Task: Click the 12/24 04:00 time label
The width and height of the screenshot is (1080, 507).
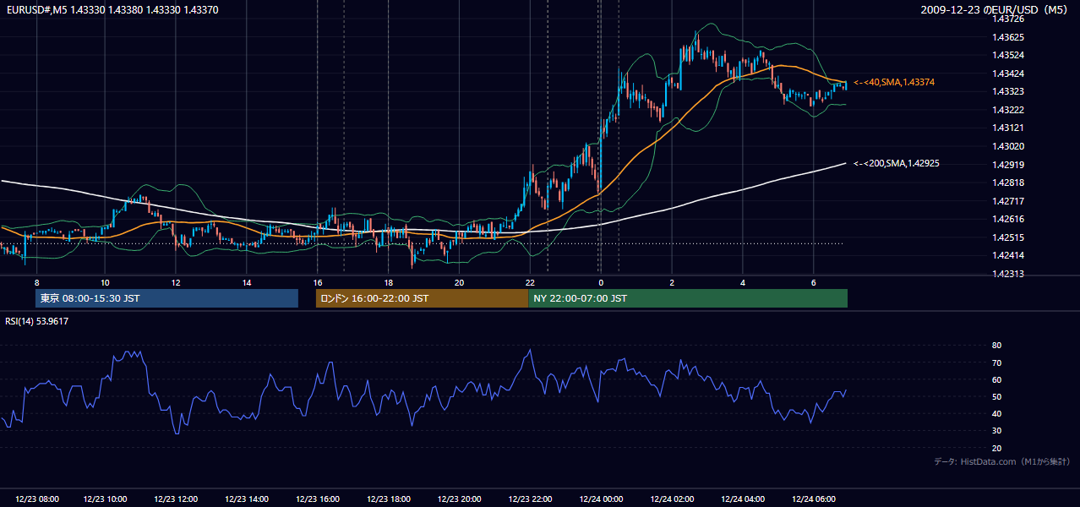Action: coord(743,499)
